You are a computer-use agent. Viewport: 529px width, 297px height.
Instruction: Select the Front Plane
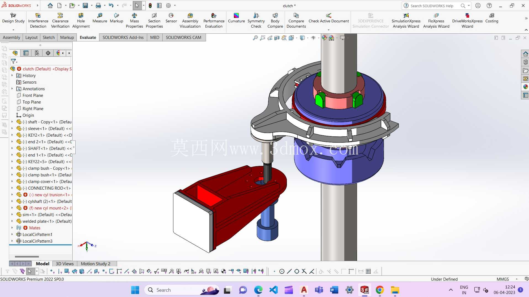pyautogui.click(x=33, y=95)
